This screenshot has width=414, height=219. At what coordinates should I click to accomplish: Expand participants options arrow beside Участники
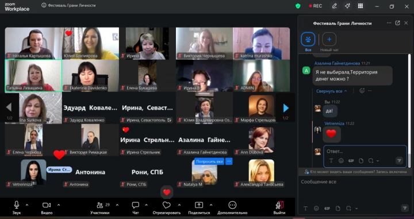[x=117, y=205]
